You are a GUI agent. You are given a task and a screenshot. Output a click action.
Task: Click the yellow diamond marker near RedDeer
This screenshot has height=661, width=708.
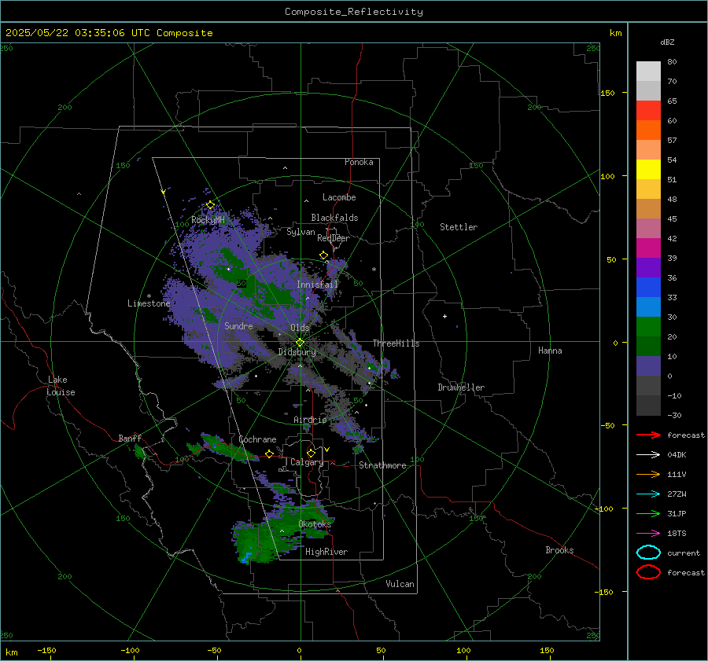point(324,255)
